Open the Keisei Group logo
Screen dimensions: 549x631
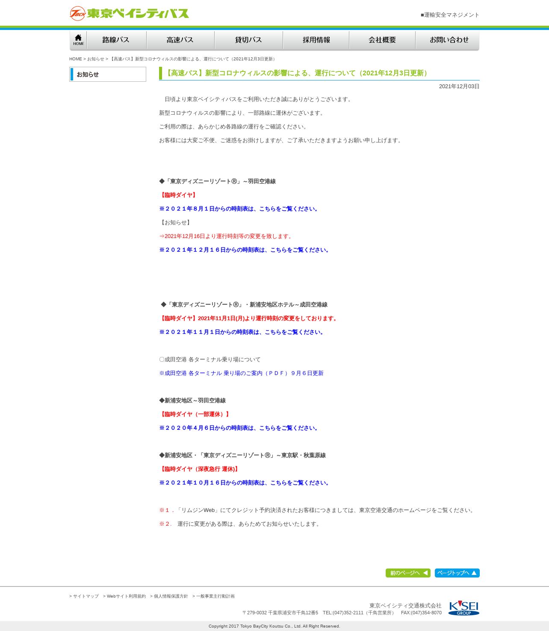pyautogui.click(x=464, y=608)
